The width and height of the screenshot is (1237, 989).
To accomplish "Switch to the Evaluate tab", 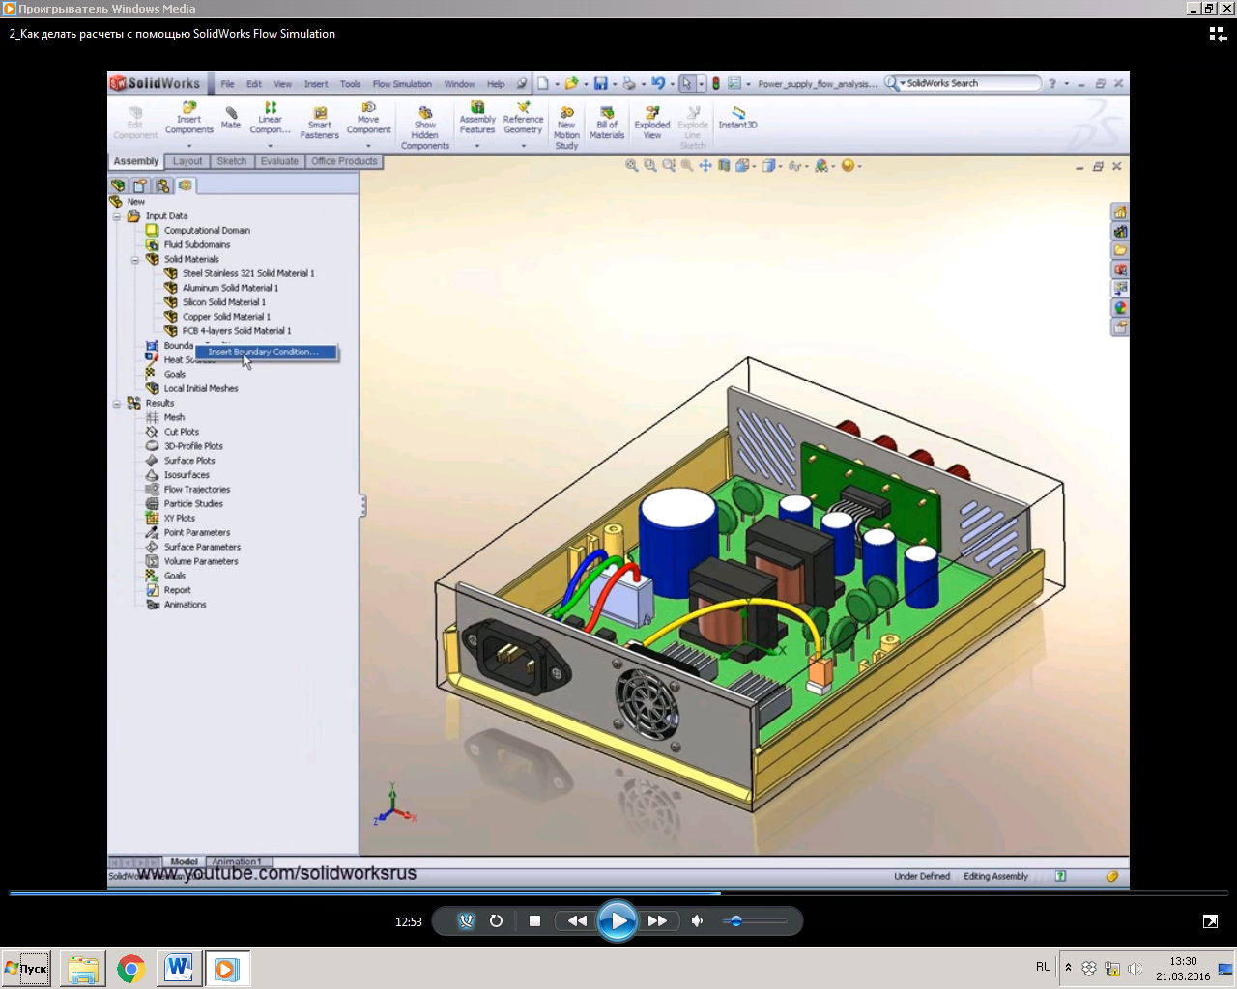I will [279, 161].
